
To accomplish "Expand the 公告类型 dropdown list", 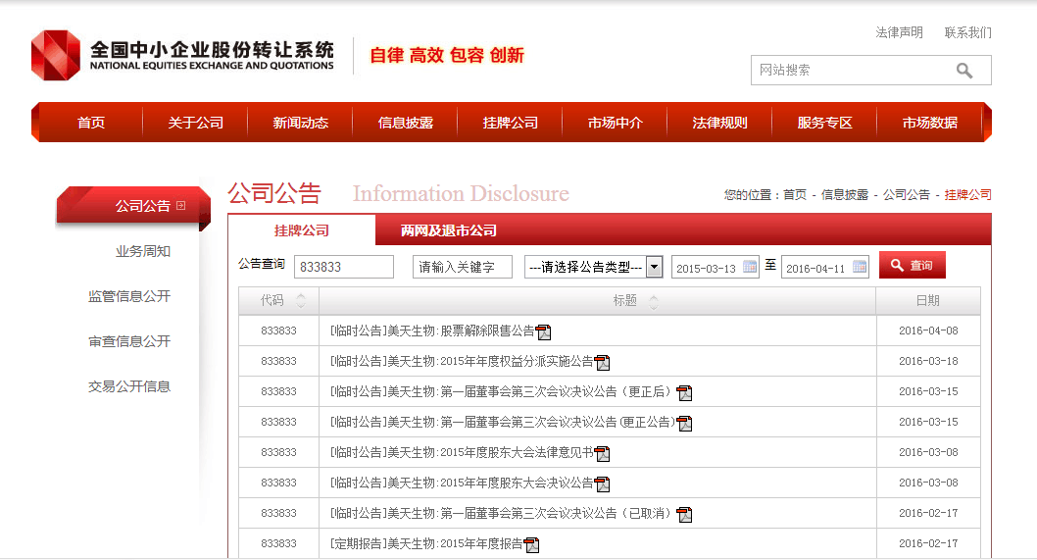I will point(654,267).
